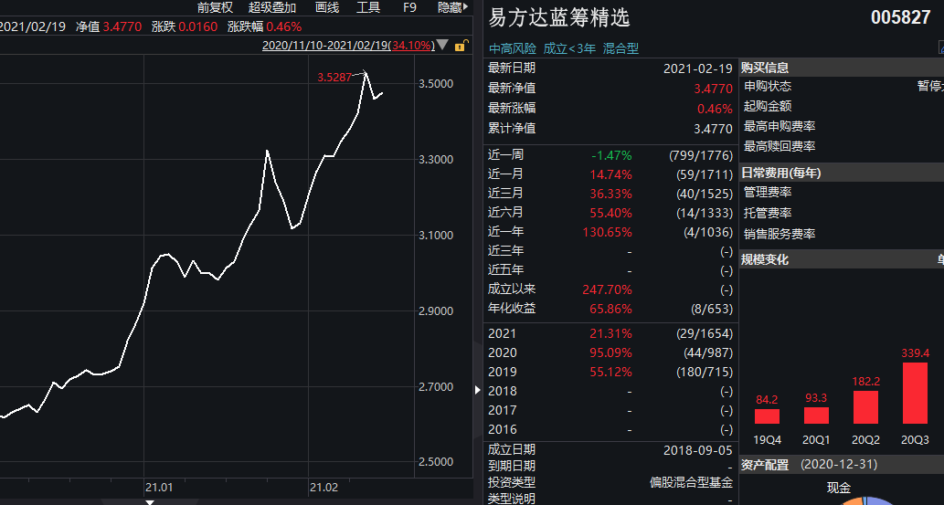This screenshot has width=944, height=505.
Task: Click the 成立以来 return value 247.70%
Action: coord(608,290)
